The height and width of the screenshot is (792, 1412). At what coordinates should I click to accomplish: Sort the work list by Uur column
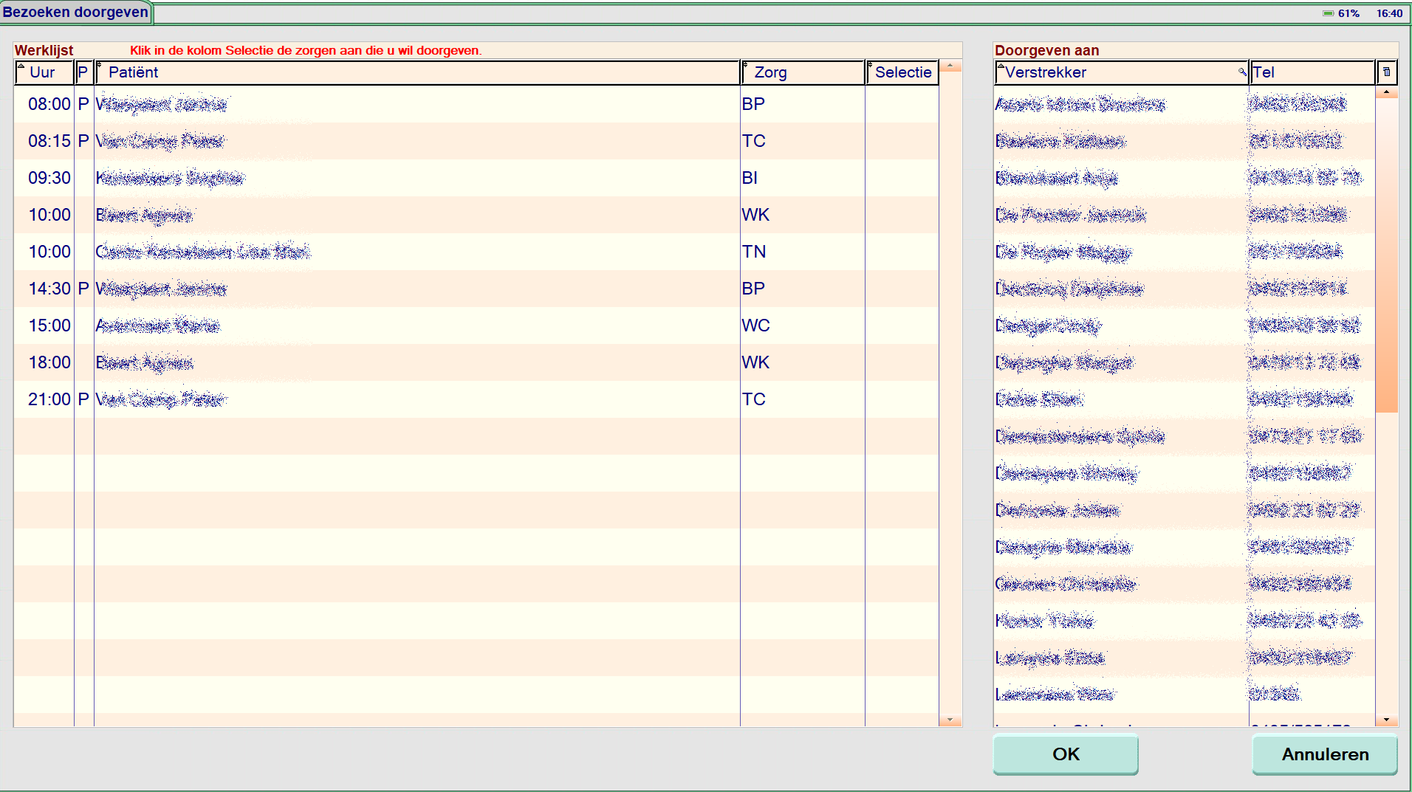[x=43, y=72]
